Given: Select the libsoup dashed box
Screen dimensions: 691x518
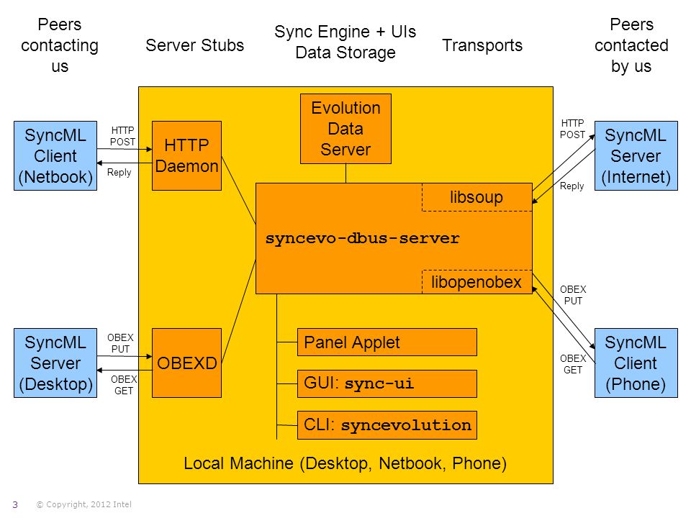Looking at the screenshot, I should (x=477, y=197).
